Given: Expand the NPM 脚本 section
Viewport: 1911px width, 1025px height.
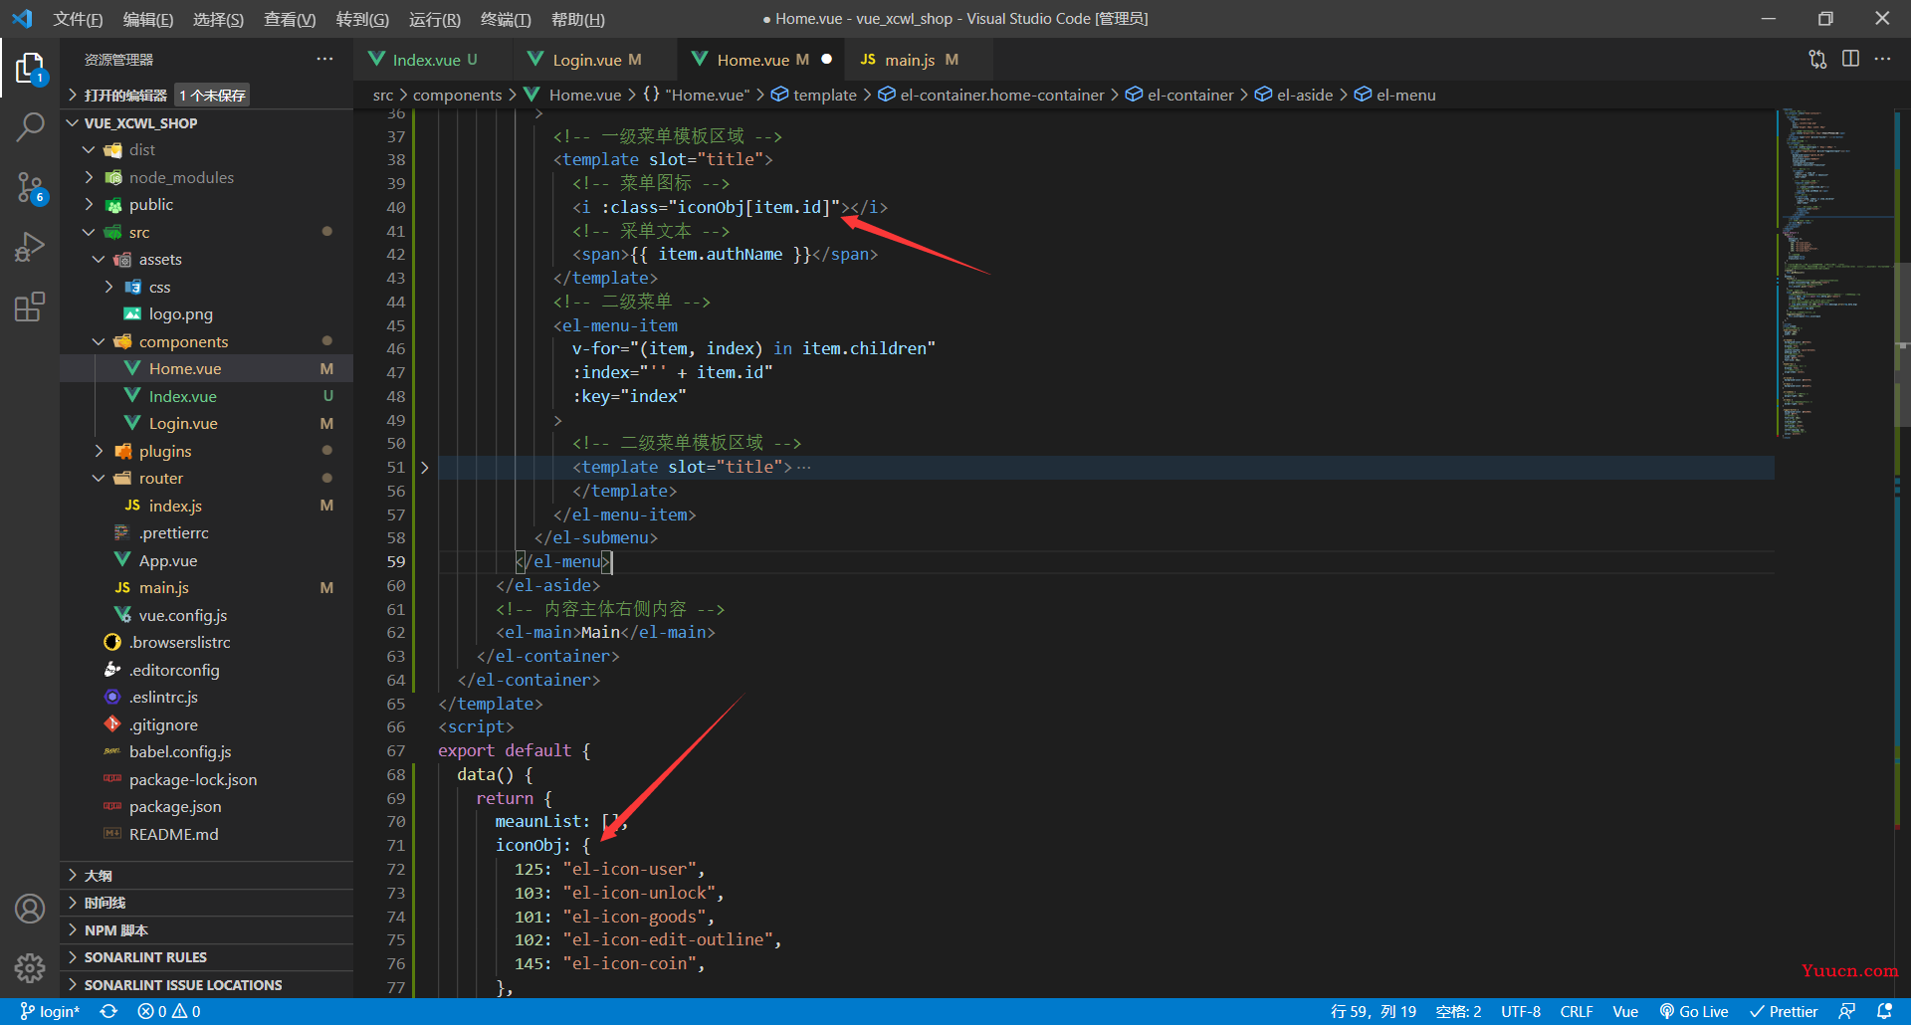Looking at the screenshot, I should coord(115,929).
